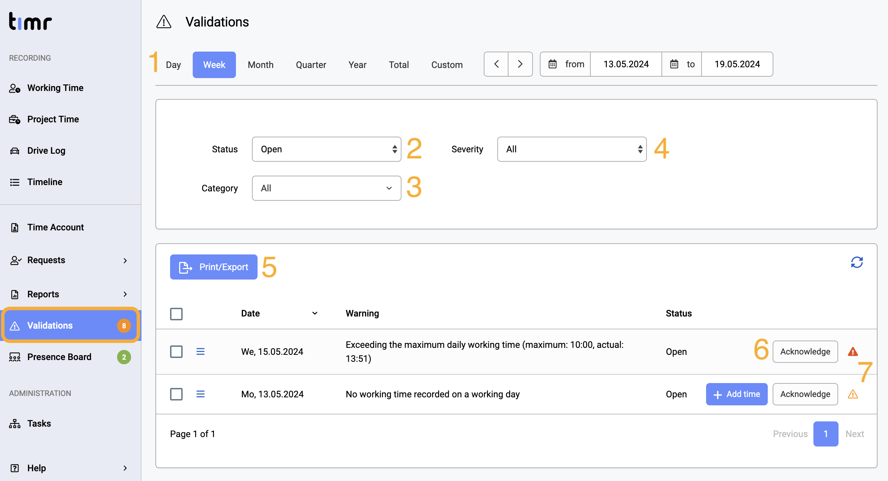Click red severity warning icon on 15.05.2024 row
This screenshot has width=888, height=481.
coord(853,352)
